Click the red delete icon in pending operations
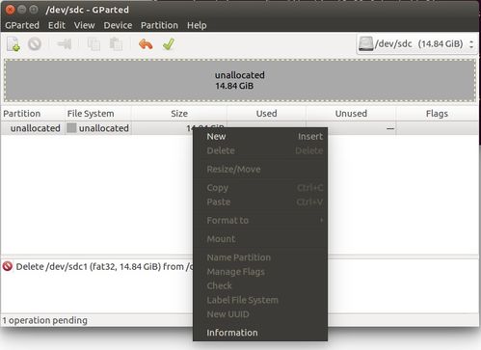 [x=8, y=266]
